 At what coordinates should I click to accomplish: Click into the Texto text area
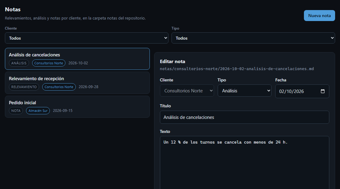[244, 162]
